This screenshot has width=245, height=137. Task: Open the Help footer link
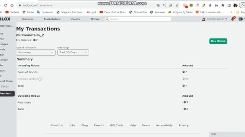132,125
